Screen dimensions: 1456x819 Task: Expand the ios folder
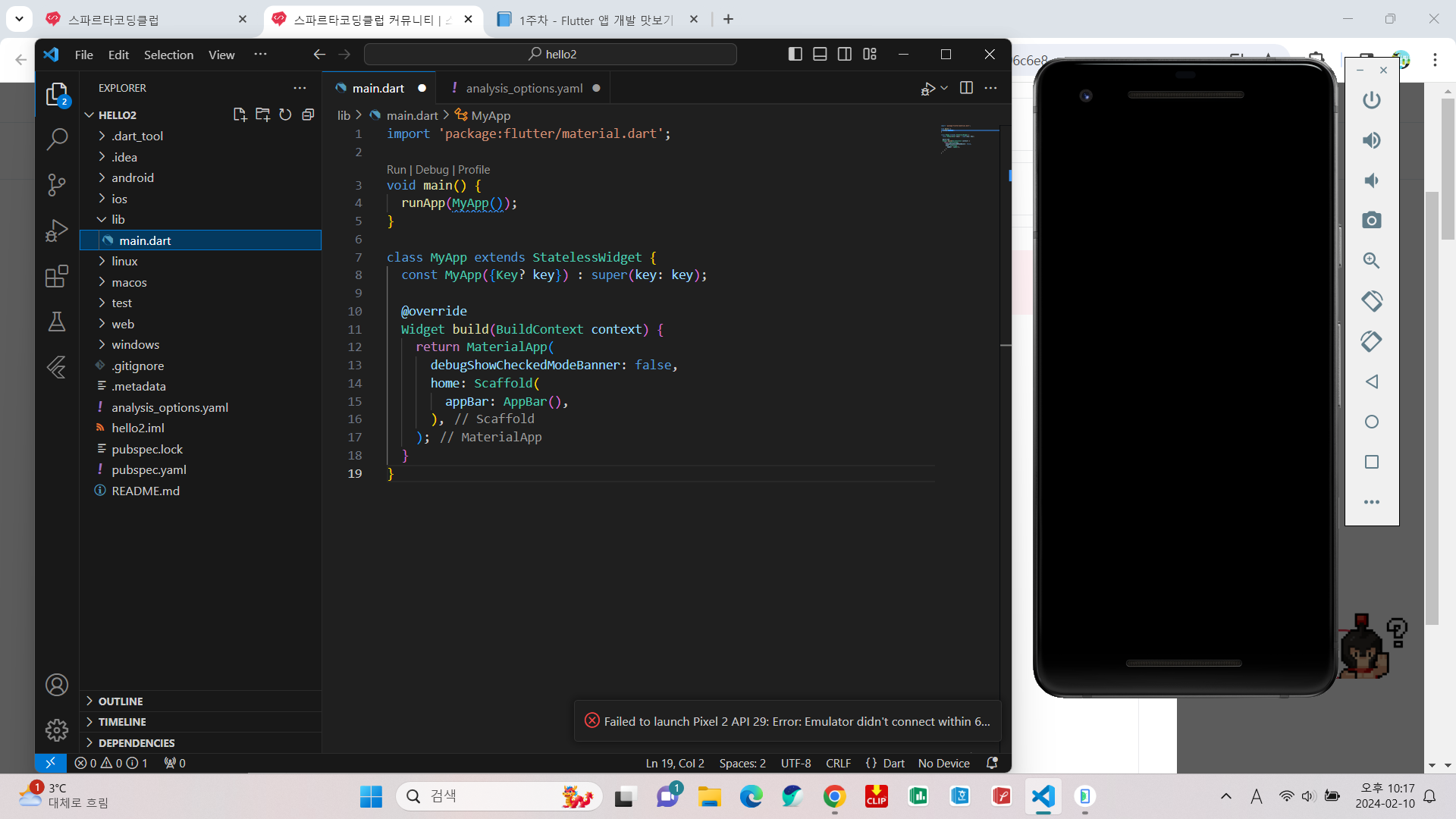pos(201,199)
